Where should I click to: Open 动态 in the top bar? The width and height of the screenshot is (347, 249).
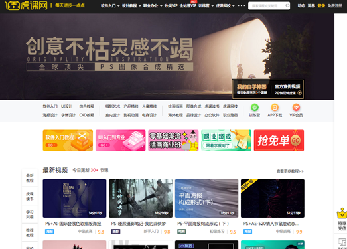tap(301, 6)
